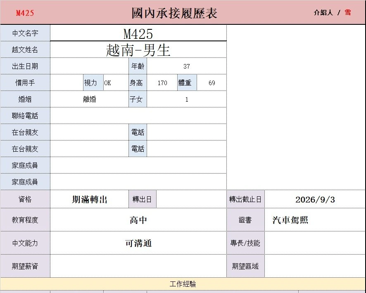Click the 轉出日 label cell
The width and height of the screenshot is (366, 293).
pyautogui.click(x=143, y=199)
